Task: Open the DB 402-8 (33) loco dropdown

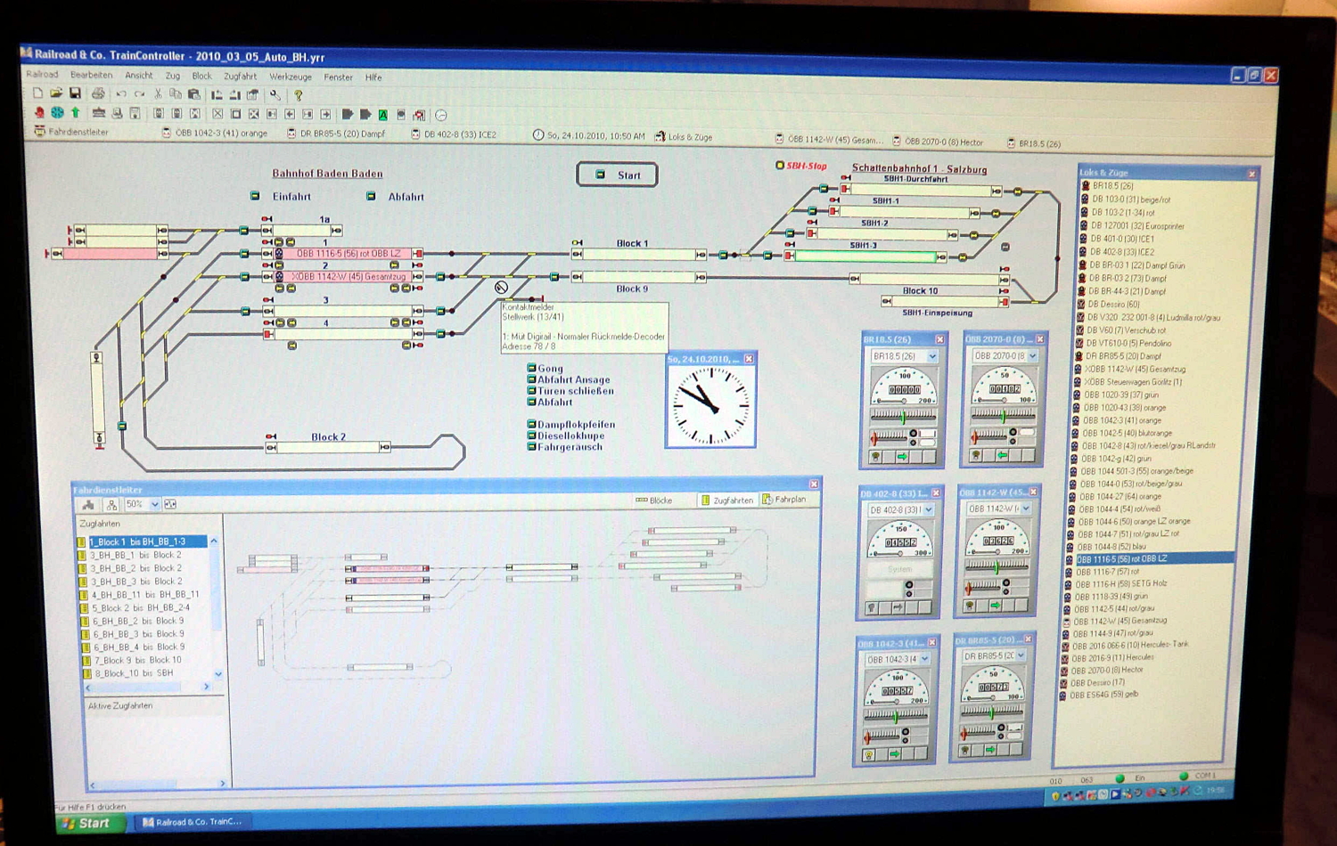Action: pyautogui.click(x=928, y=509)
